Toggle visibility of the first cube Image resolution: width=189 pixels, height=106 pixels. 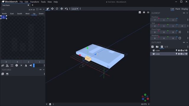(x=186, y=50)
